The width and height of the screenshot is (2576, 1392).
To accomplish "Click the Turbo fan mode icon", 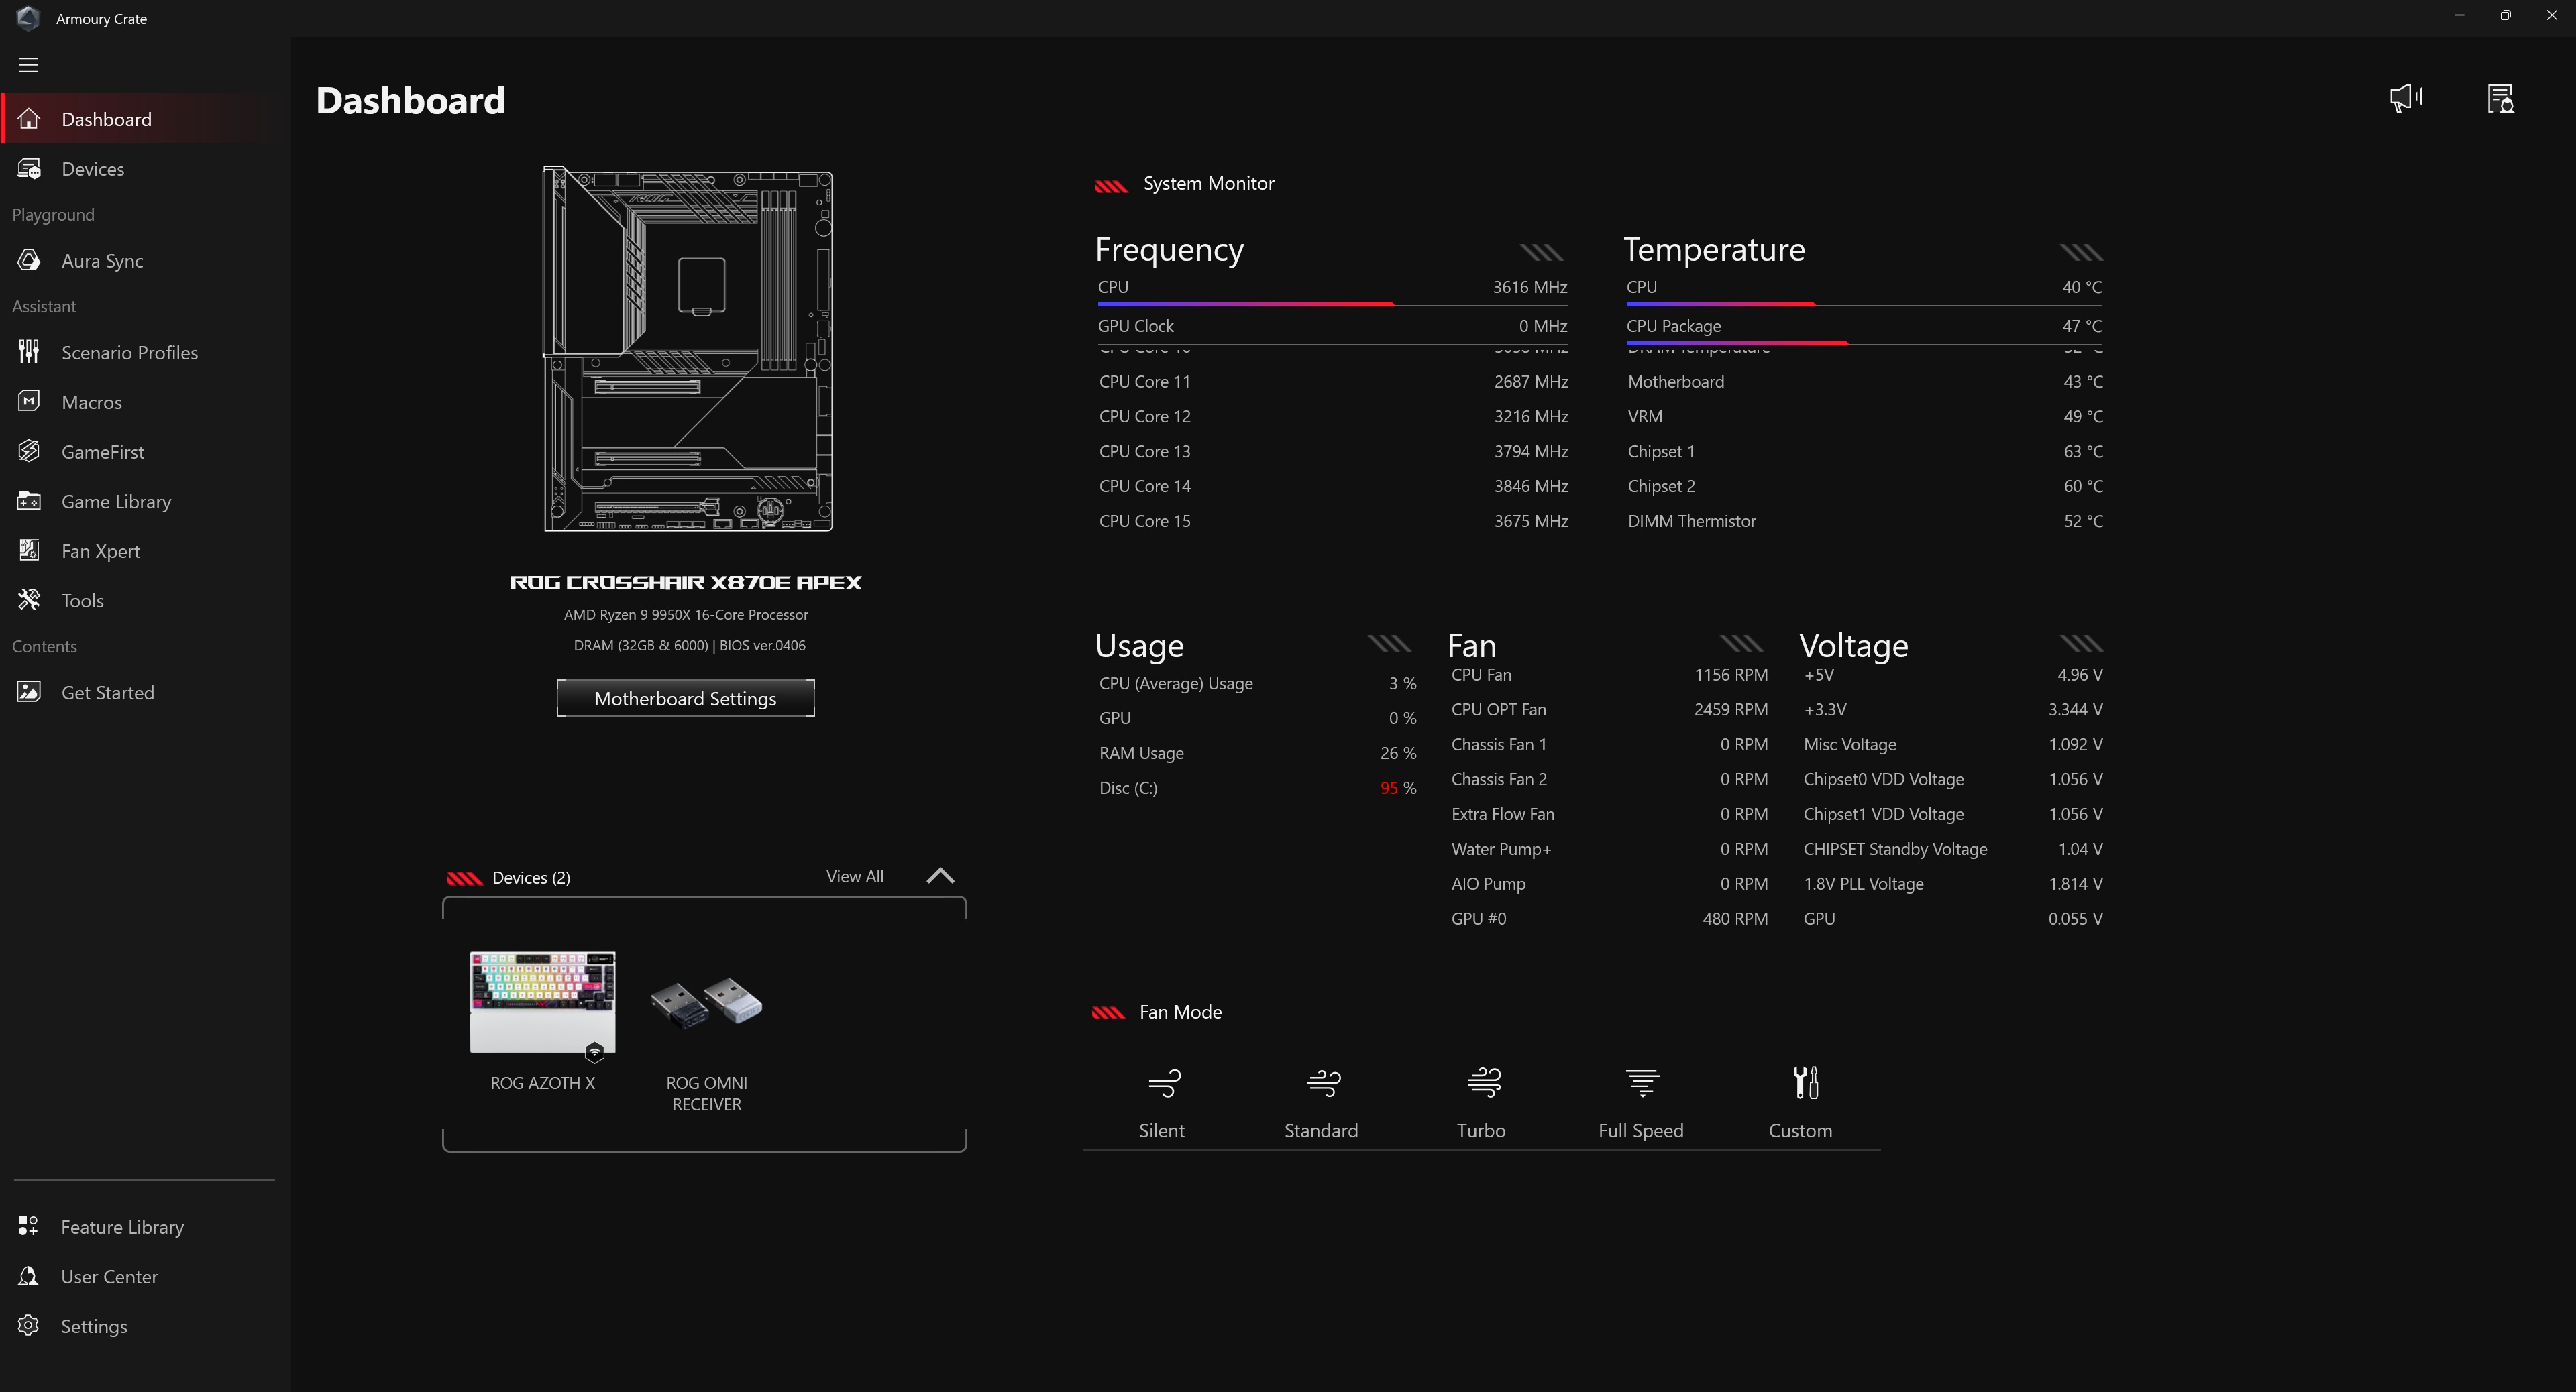I will pos(1484,1082).
